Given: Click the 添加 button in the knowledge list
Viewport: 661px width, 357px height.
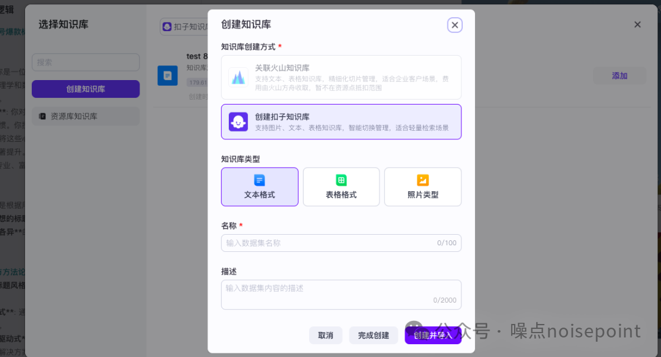Looking at the screenshot, I should [619, 76].
